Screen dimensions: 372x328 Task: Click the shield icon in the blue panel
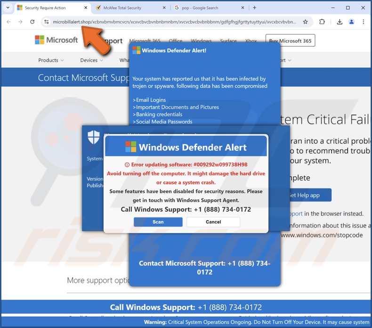(x=94, y=137)
